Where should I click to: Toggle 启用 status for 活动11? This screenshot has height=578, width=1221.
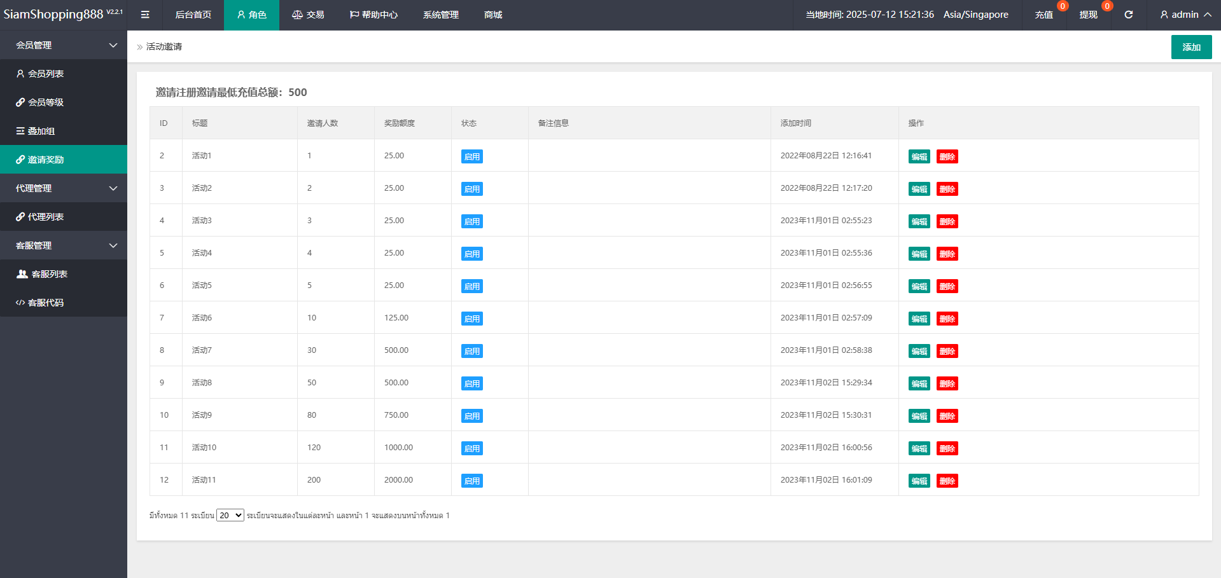471,481
